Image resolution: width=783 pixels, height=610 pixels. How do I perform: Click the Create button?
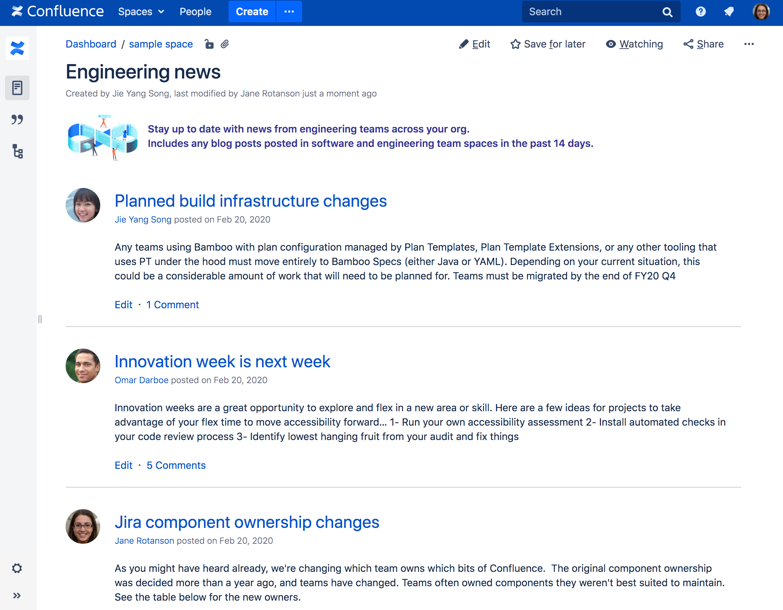251,11
